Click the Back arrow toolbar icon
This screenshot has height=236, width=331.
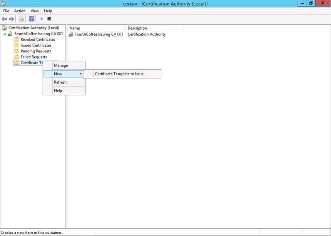tap(4, 19)
